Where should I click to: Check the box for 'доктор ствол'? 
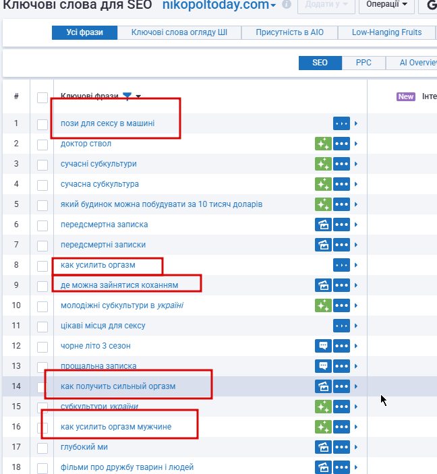[x=42, y=145]
